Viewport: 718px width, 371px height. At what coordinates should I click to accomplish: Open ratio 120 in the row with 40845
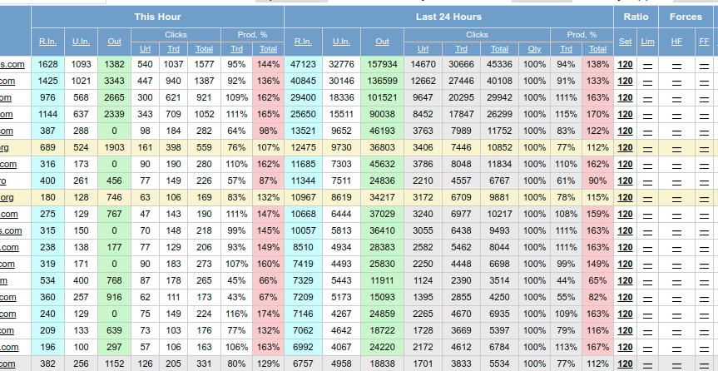tap(625, 81)
